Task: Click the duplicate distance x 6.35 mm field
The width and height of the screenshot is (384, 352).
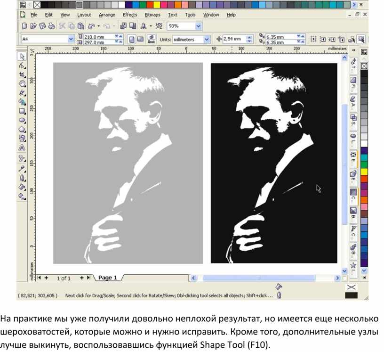Action: coord(281,37)
